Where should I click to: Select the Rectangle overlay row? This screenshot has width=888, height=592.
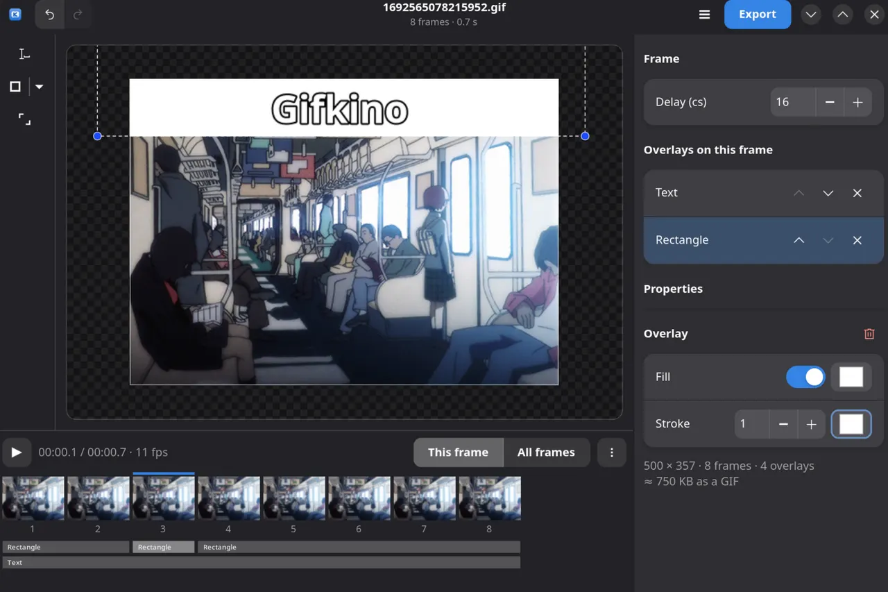pyautogui.click(x=763, y=240)
